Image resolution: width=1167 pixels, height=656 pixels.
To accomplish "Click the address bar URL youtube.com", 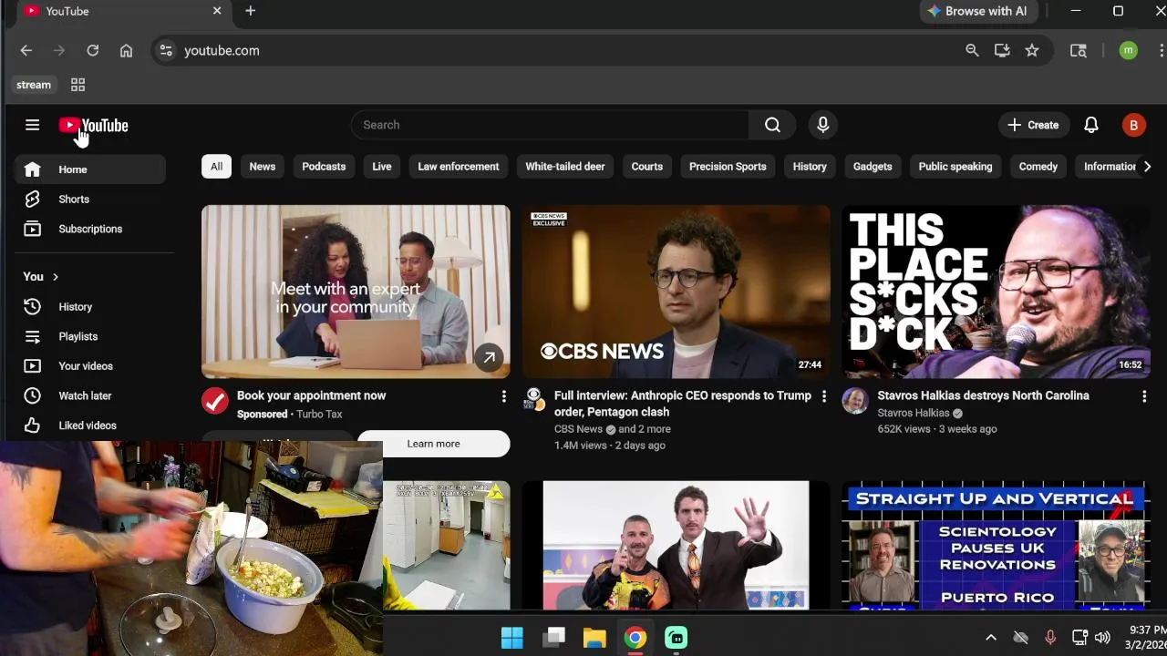I will (222, 51).
